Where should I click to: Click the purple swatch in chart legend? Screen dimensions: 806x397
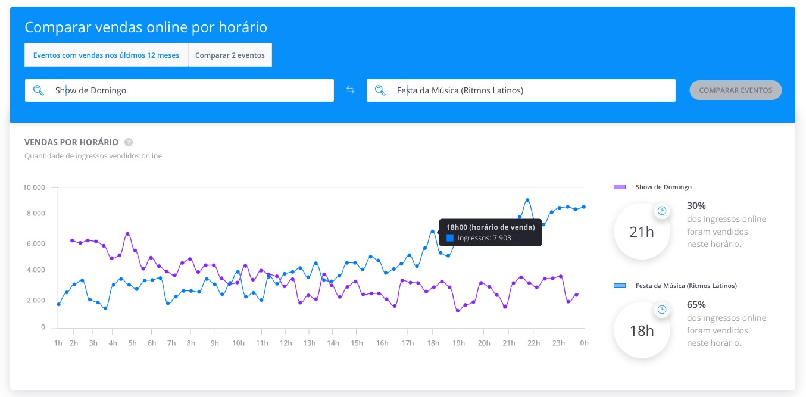click(x=619, y=187)
